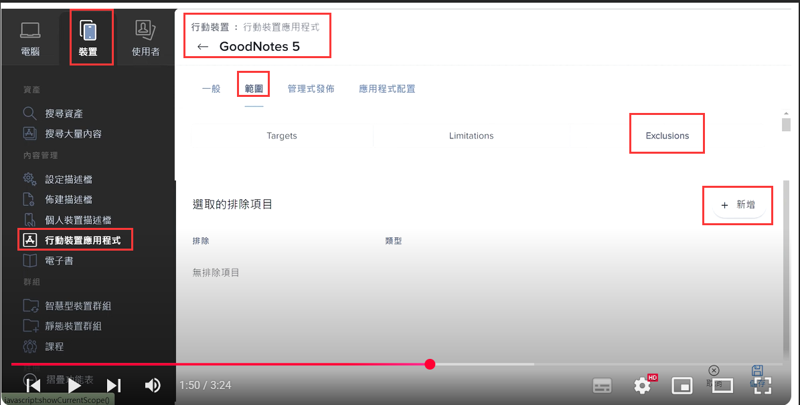
Task: Switch to the 一般 tab
Action: click(x=211, y=89)
